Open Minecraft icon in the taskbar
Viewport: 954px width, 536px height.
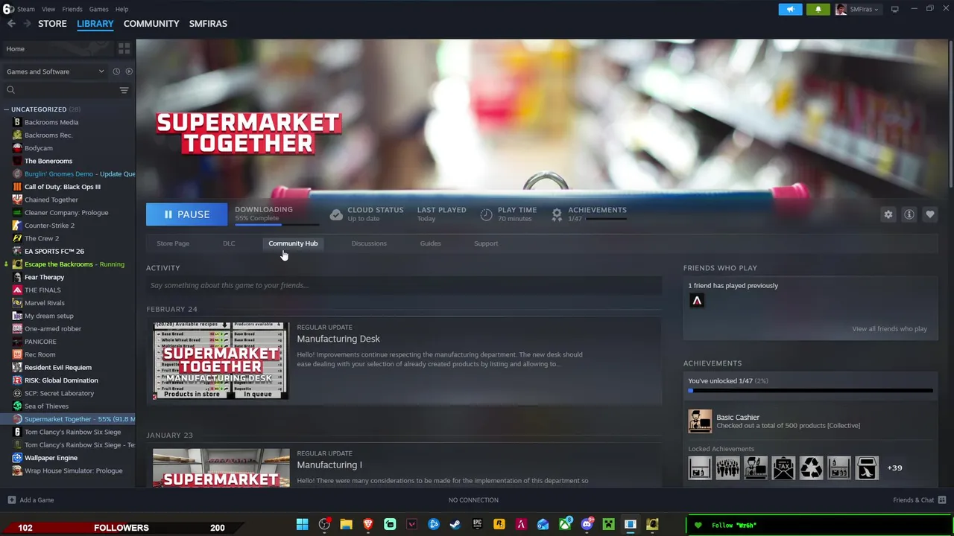click(x=608, y=525)
